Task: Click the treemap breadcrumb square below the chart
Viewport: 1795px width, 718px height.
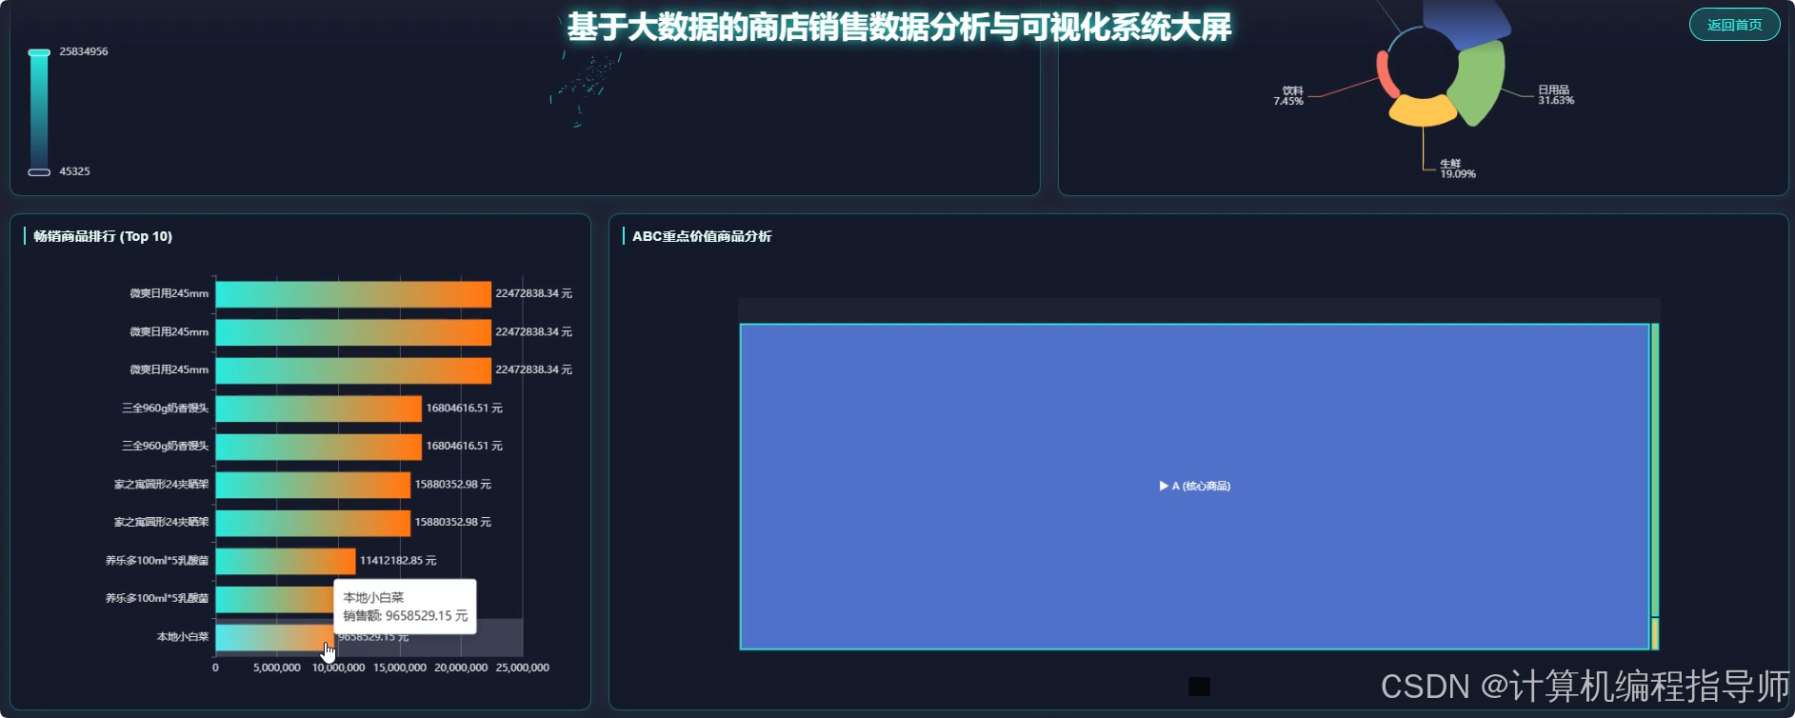Action: coord(1199,687)
